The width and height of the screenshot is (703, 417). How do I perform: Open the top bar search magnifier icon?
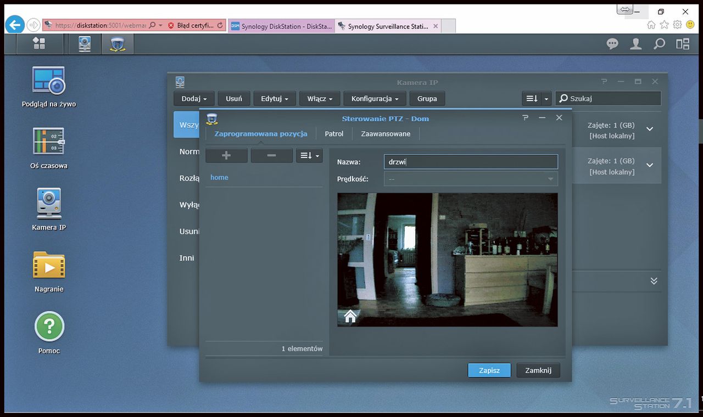pos(659,44)
